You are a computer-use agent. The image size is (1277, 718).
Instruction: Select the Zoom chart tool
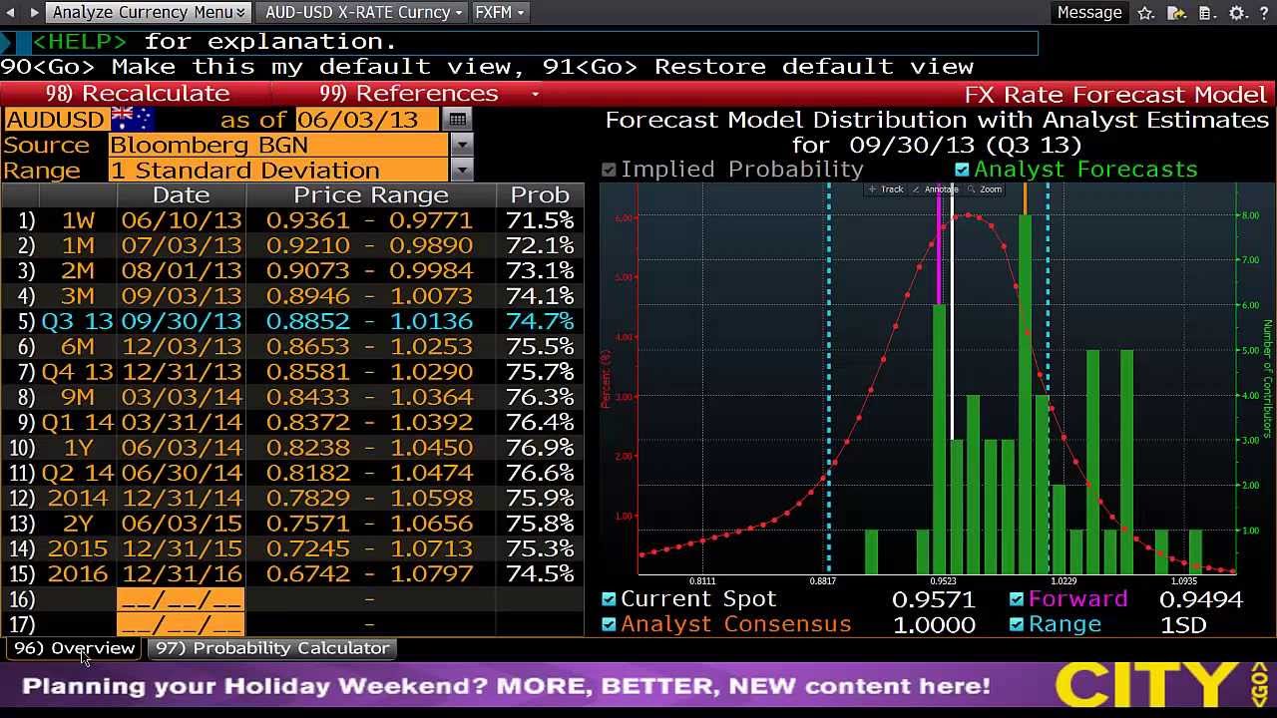click(985, 188)
